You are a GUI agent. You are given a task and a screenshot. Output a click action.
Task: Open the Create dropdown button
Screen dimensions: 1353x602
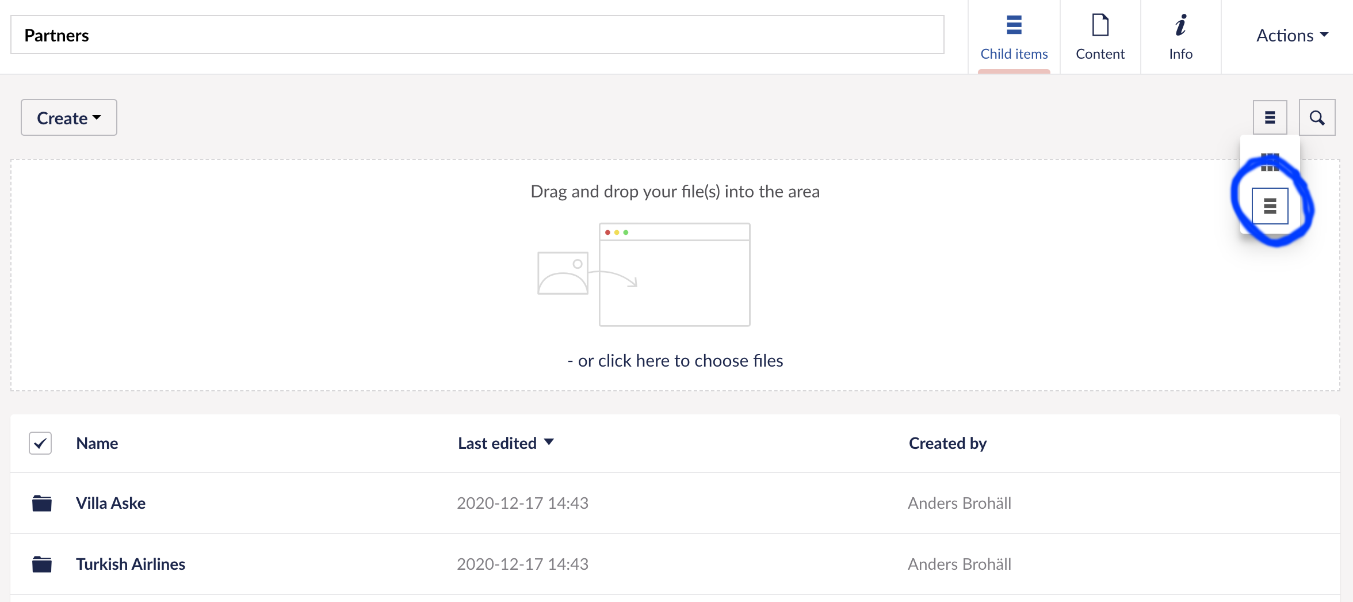69,117
